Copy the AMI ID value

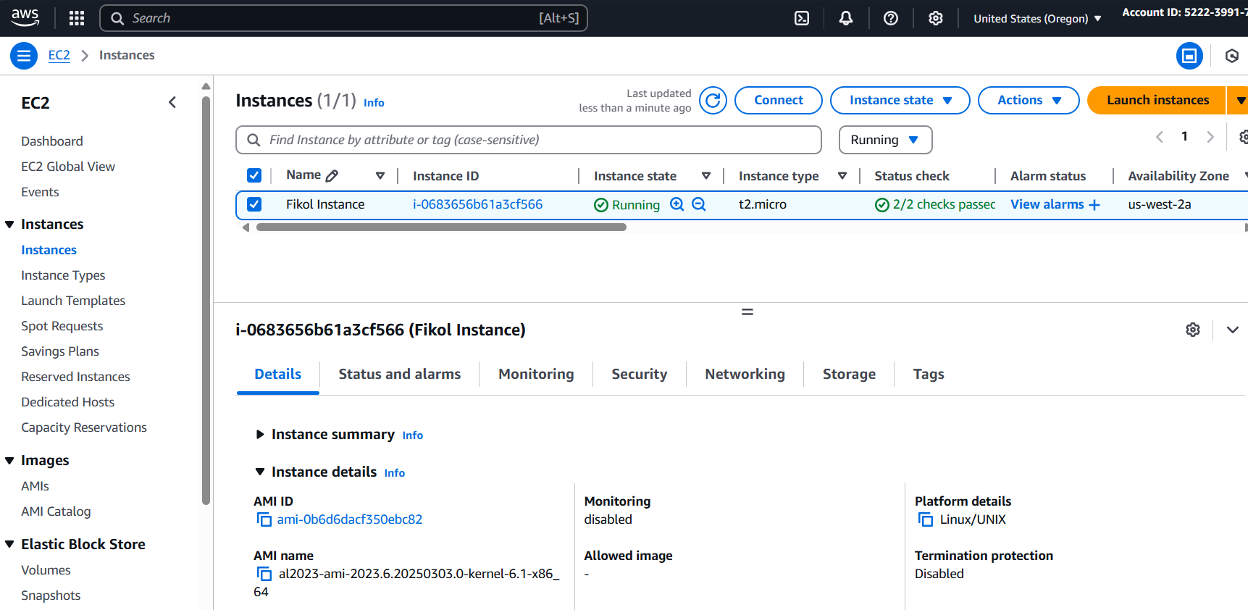[264, 519]
